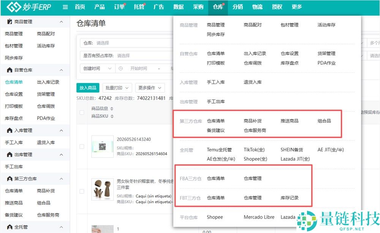Click the 自营仓库 house icon in sidebar

point(9,70)
